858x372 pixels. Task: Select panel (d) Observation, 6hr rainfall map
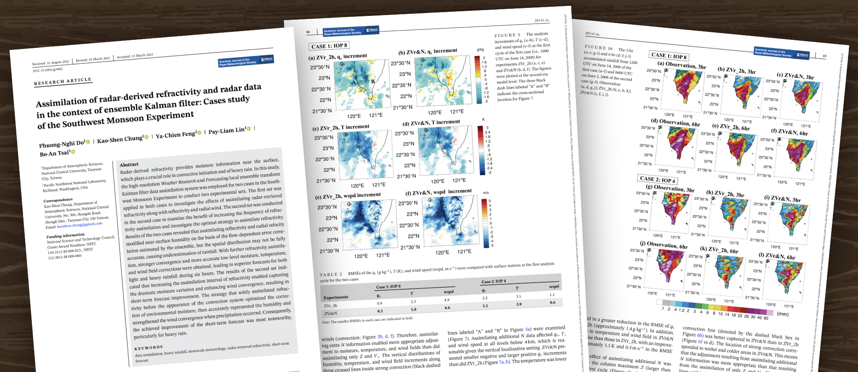(x=675, y=147)
